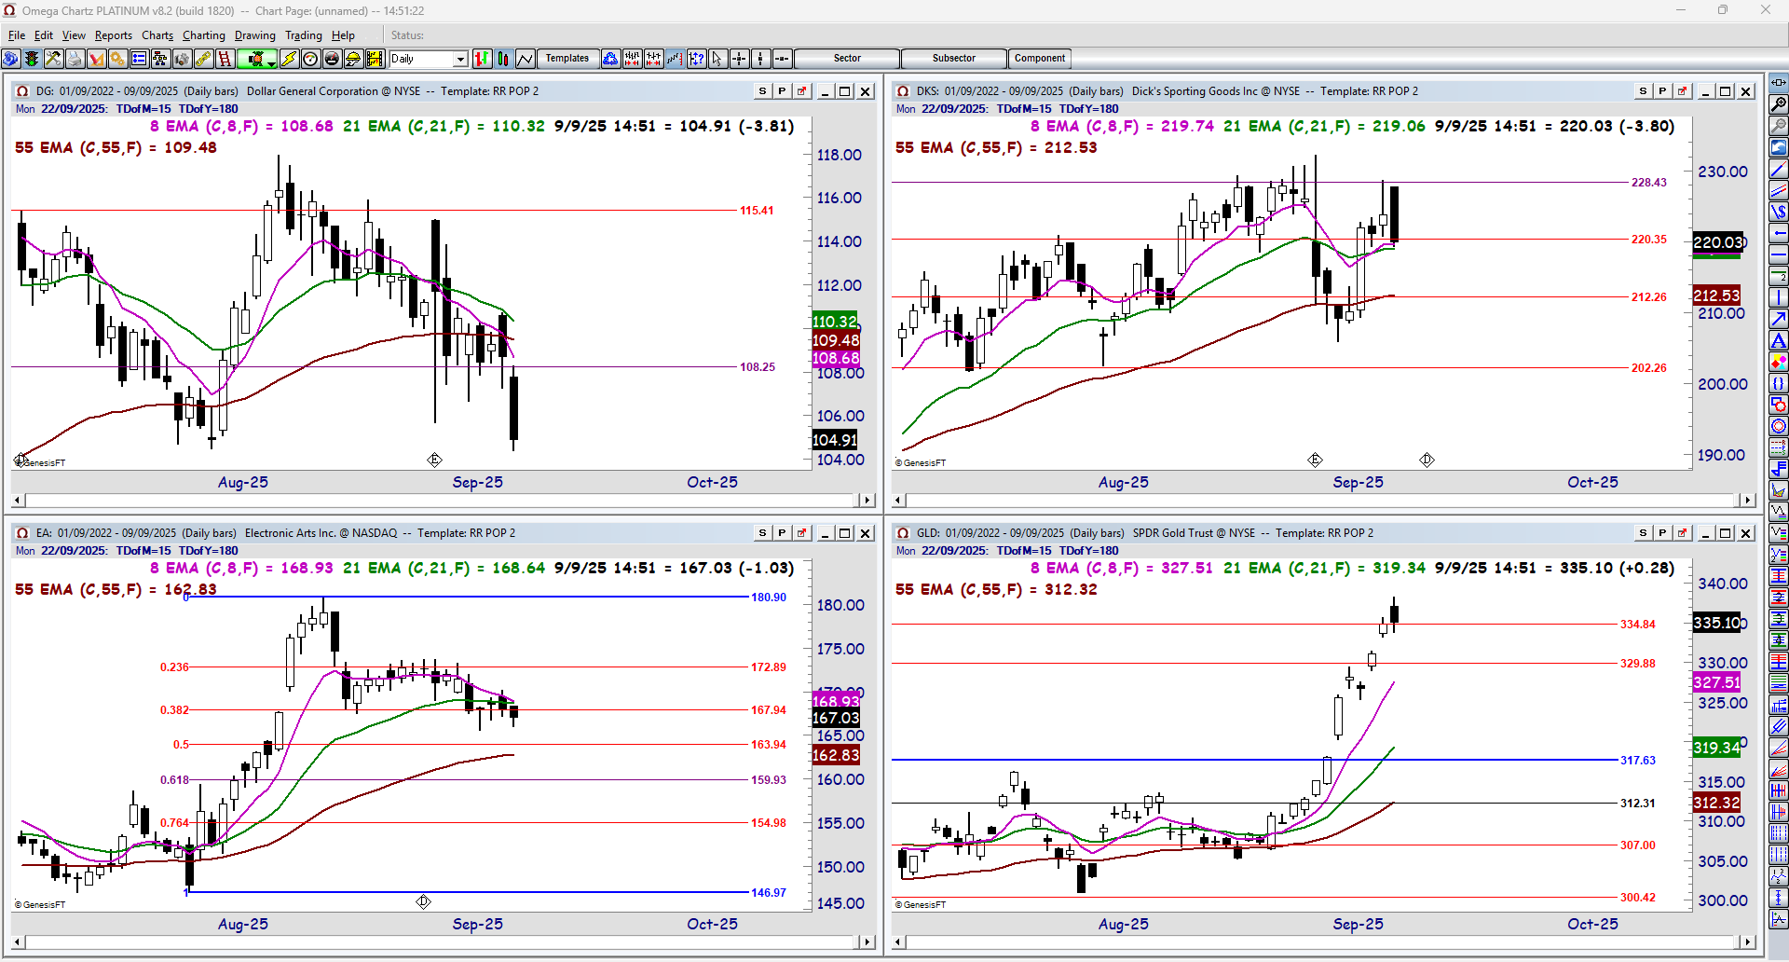Toggle the S button on GLD chart

1643,533
